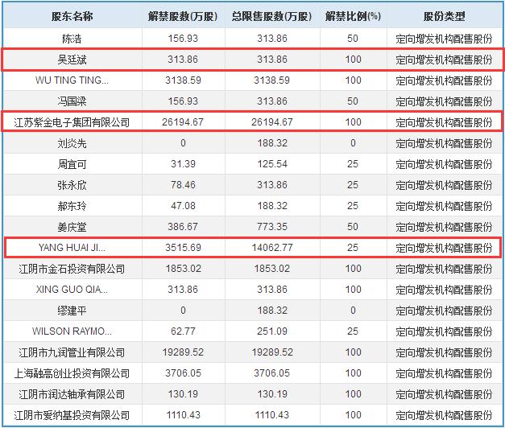Viewport: 505px width, 428px height.
Task: Click 定向增发机构配售股份 in 陈浩 row
Action: pos(444,39)
